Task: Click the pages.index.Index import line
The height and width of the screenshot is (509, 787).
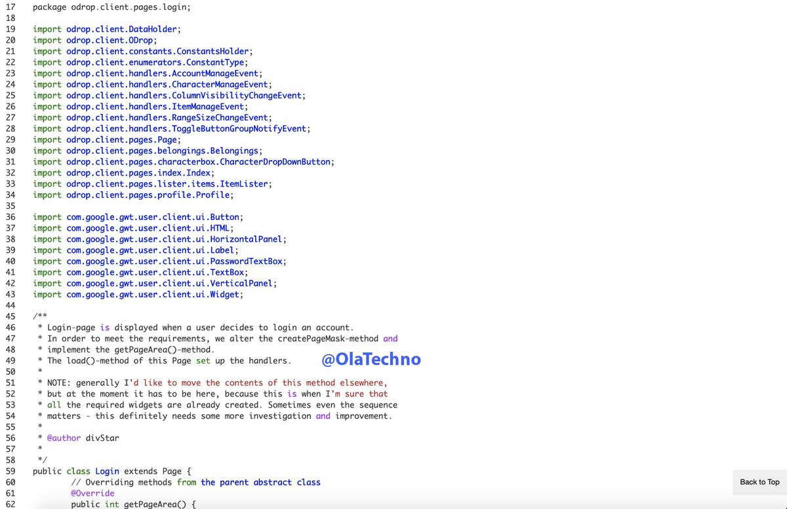Action: coord(124,174)
